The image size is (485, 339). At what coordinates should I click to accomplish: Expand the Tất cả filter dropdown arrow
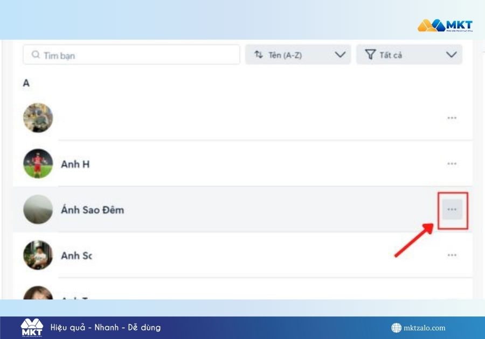coord(451,55)
